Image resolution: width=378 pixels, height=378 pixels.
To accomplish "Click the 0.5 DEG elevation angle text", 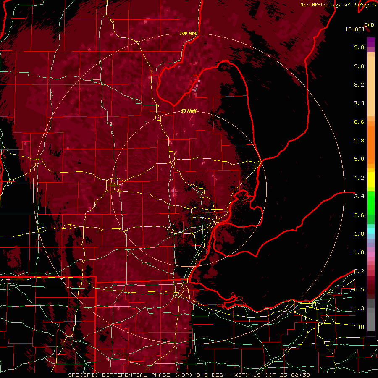I will [210, 375].
